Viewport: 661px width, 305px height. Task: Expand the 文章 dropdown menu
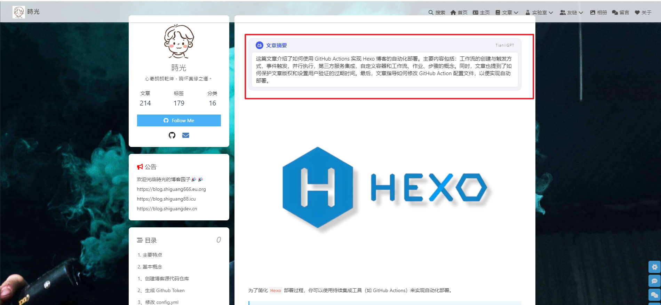507,13
